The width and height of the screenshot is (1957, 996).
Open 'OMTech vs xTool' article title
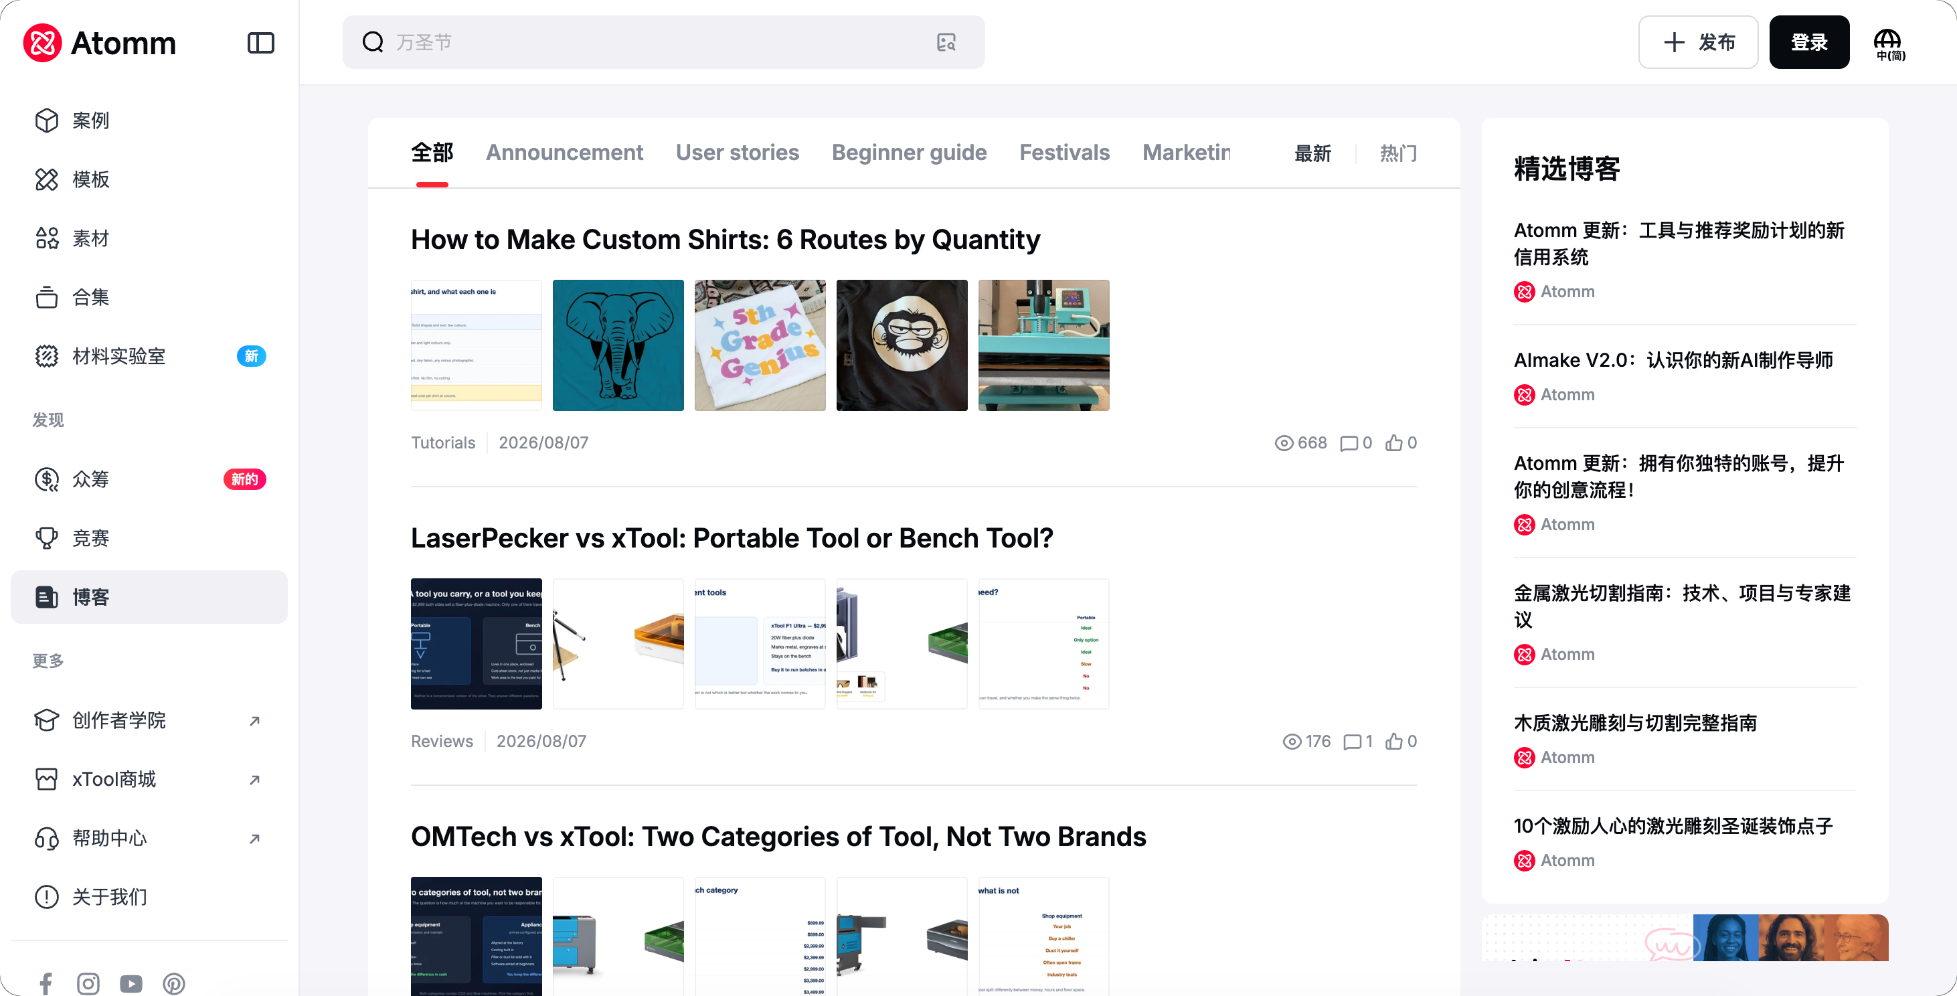pos(778,837)
